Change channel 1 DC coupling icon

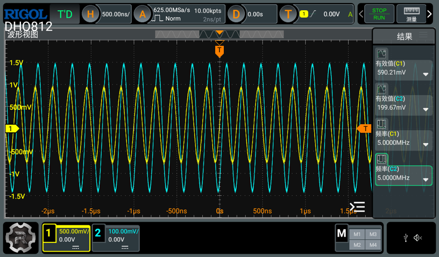[x=76, y=247]
